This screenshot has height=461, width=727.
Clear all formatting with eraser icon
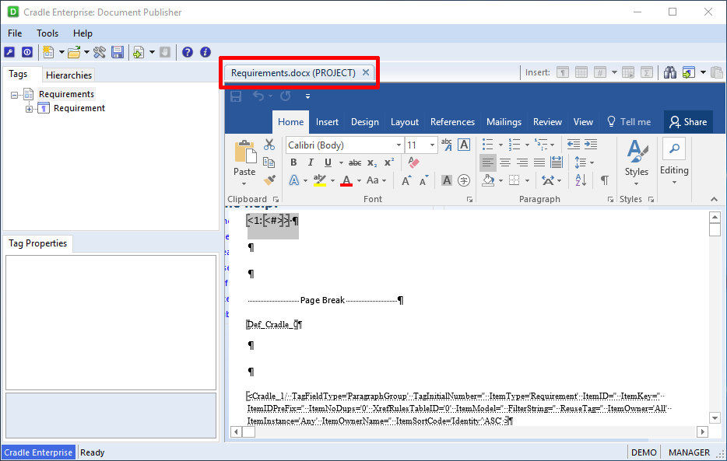click(x=413, y=162)
